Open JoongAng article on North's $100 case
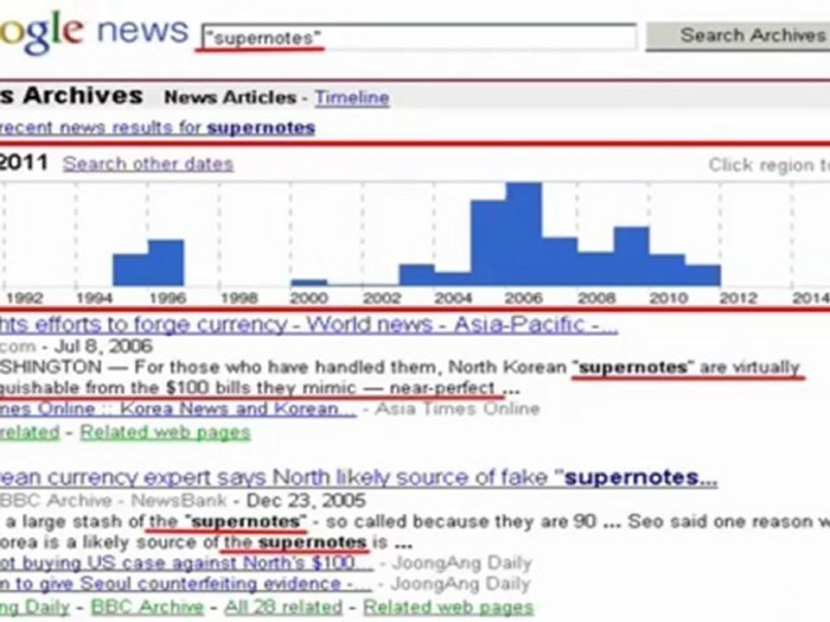This screenshot has width=830, height=622. pyautogui.click(x=187, y=562)
